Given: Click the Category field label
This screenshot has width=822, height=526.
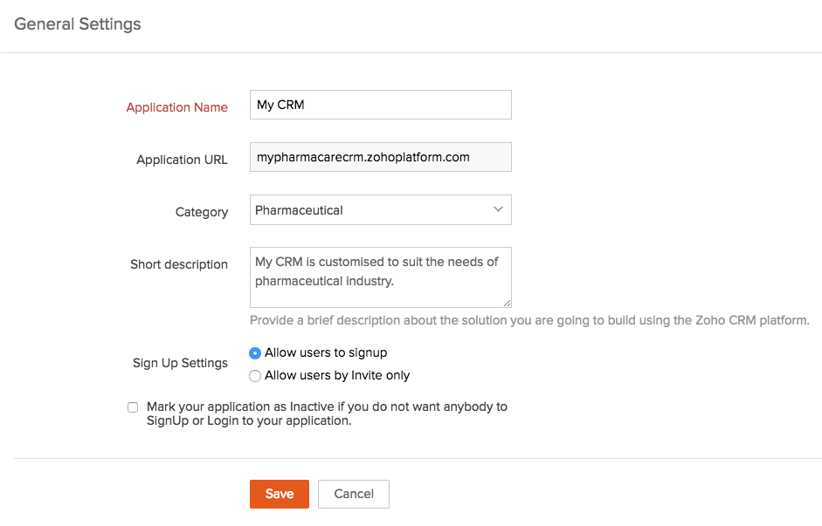Looking at the screenshot, I should [x=202, y=212].
